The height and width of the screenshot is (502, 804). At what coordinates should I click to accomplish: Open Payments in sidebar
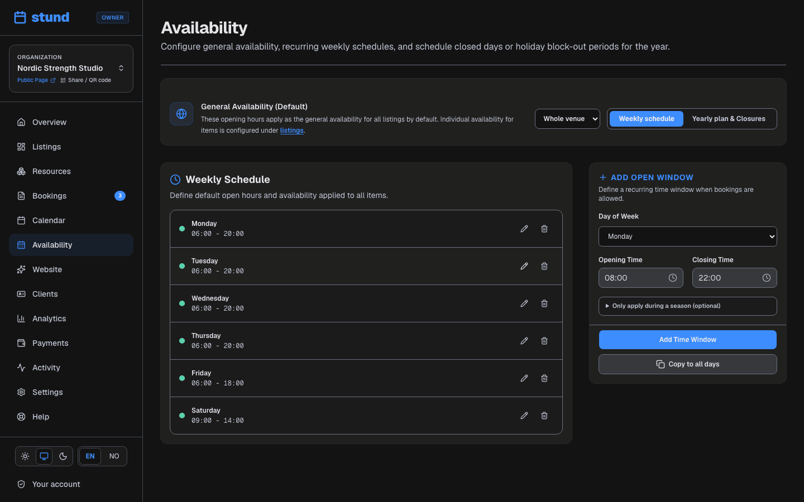click(x=71, y=343)
